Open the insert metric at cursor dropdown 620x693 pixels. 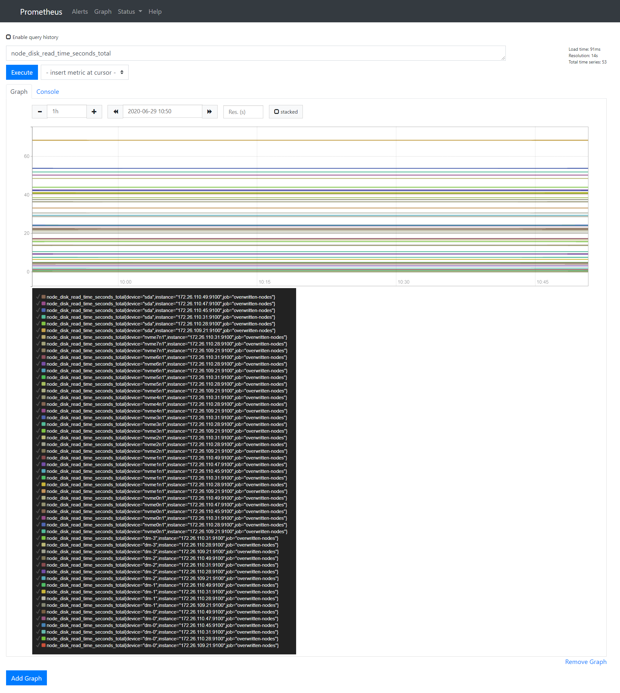tap(85, 72)
